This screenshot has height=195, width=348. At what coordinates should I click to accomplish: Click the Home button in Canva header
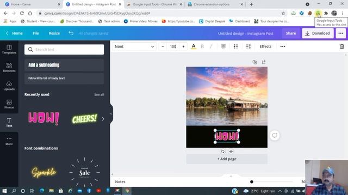coord(15,33)
